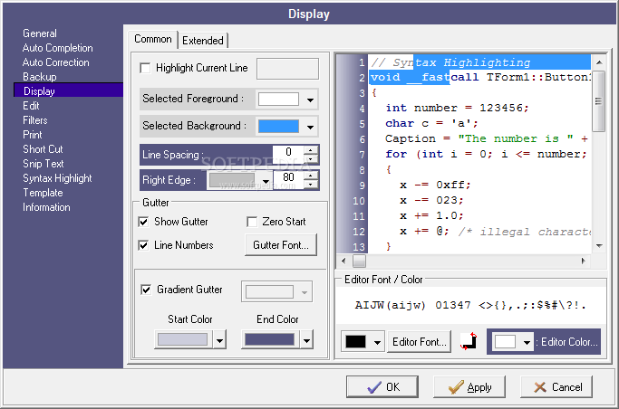Click preview vertical scrollbar down arrow

pyautogui.click(x=599, y=246)
